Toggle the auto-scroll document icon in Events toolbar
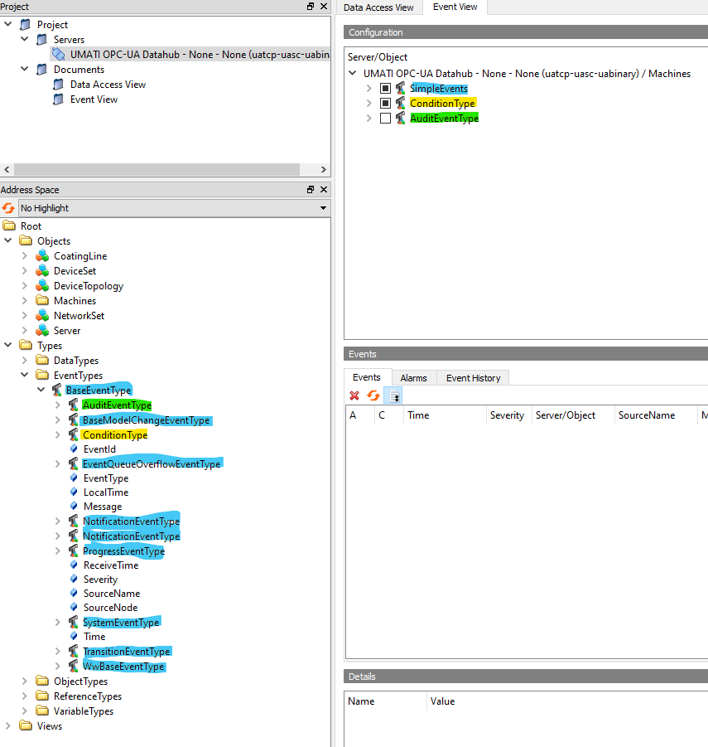 click(x=393, y=395)
